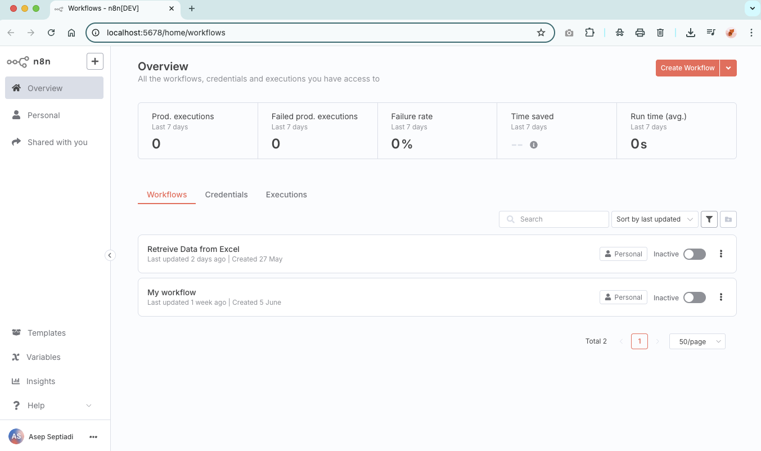Open the Sort by last updated dropdown
The image size is (761, 451).
tap(655, 219)
